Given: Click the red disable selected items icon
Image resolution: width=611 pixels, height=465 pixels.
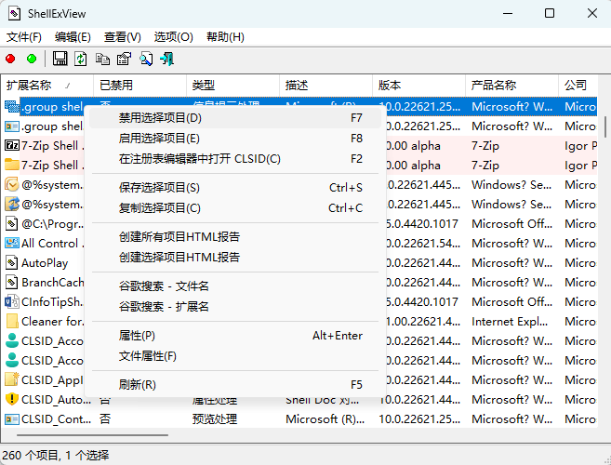Looking at the screenshot, I should coord(11,60).
